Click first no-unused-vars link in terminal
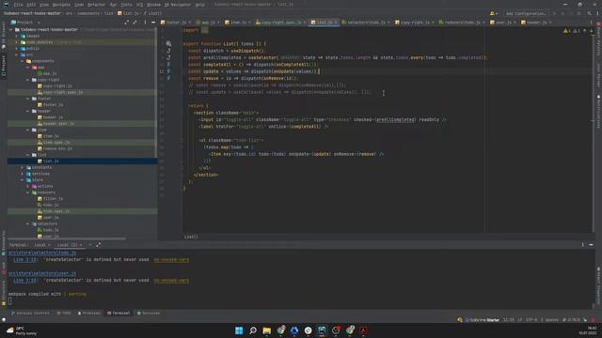Image resolution: width=602 pixels, height=338 pixels. tap(171, 260)
